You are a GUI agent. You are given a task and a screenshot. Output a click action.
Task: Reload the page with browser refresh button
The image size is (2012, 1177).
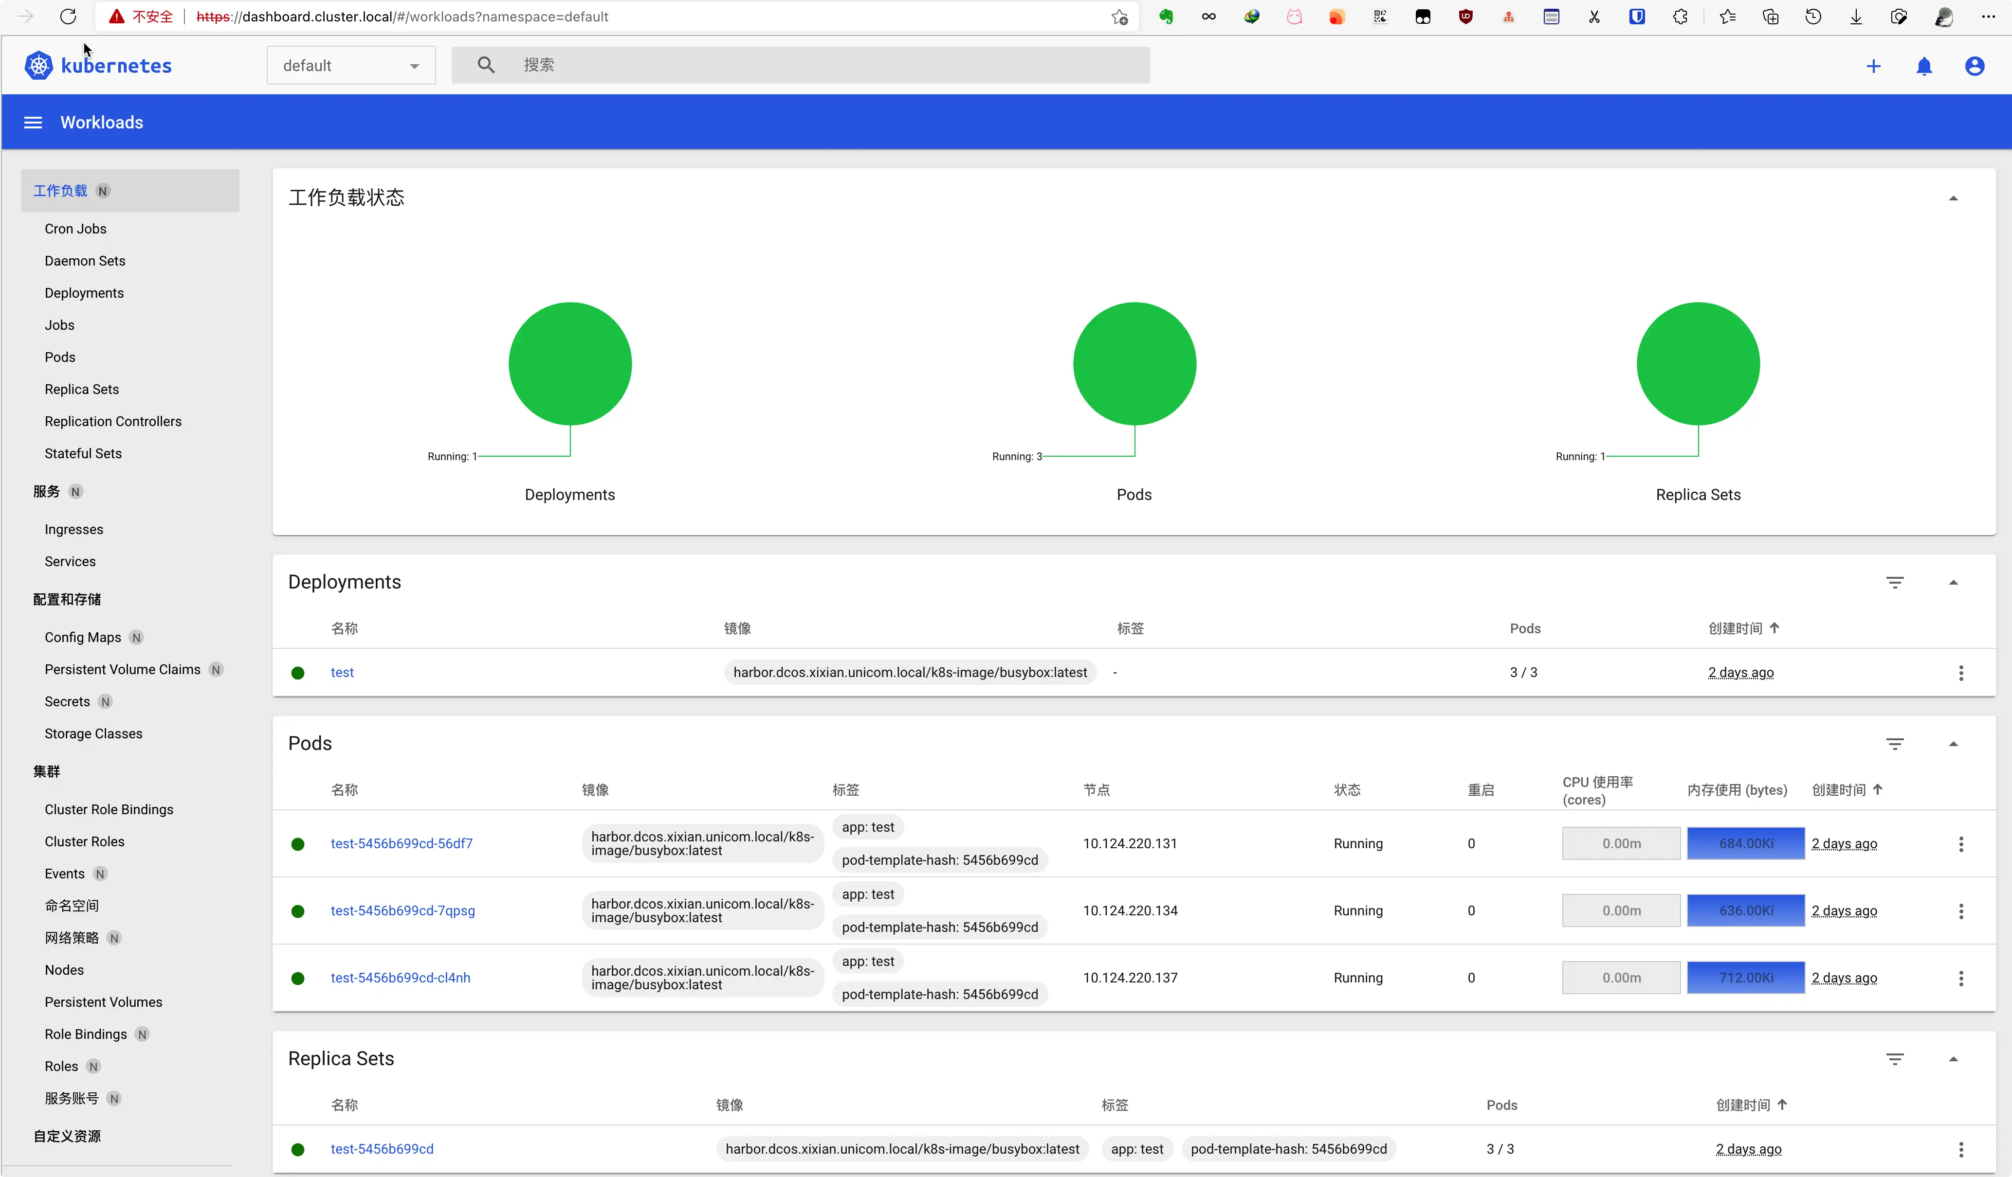point(68,17)
